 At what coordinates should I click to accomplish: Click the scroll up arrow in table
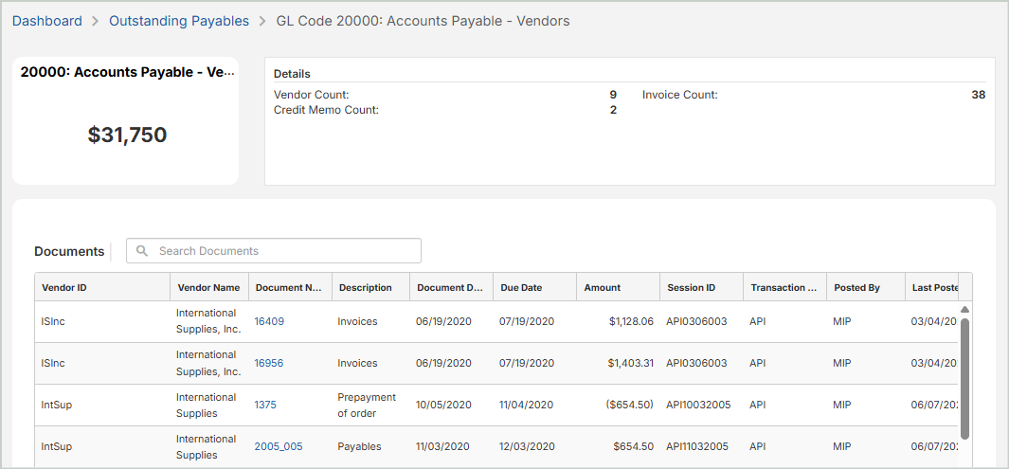point(964,309)
